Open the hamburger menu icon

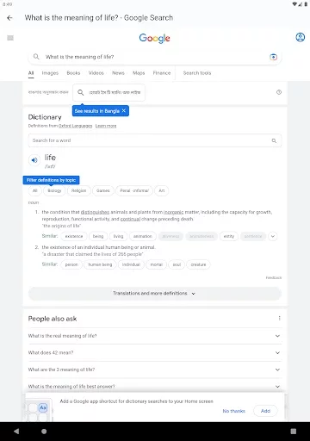pos(10,38)
